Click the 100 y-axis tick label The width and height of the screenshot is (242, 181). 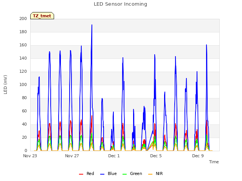[x=23, y=84]
